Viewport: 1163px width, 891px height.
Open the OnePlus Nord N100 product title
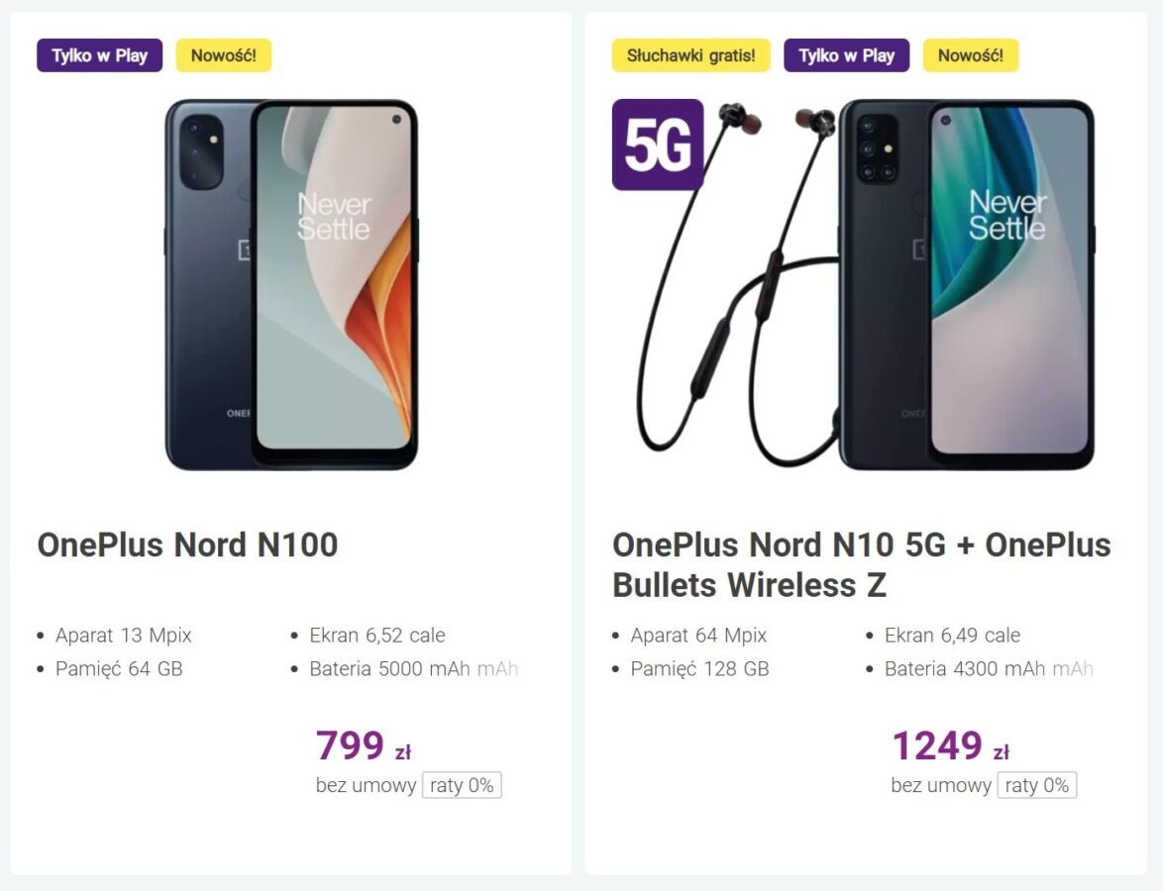pyautogui.click(x=187, y=544)
